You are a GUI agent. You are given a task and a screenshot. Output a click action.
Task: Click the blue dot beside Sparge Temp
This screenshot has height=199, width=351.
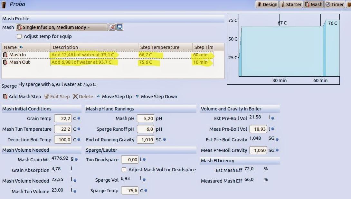(x=146, y=190)
